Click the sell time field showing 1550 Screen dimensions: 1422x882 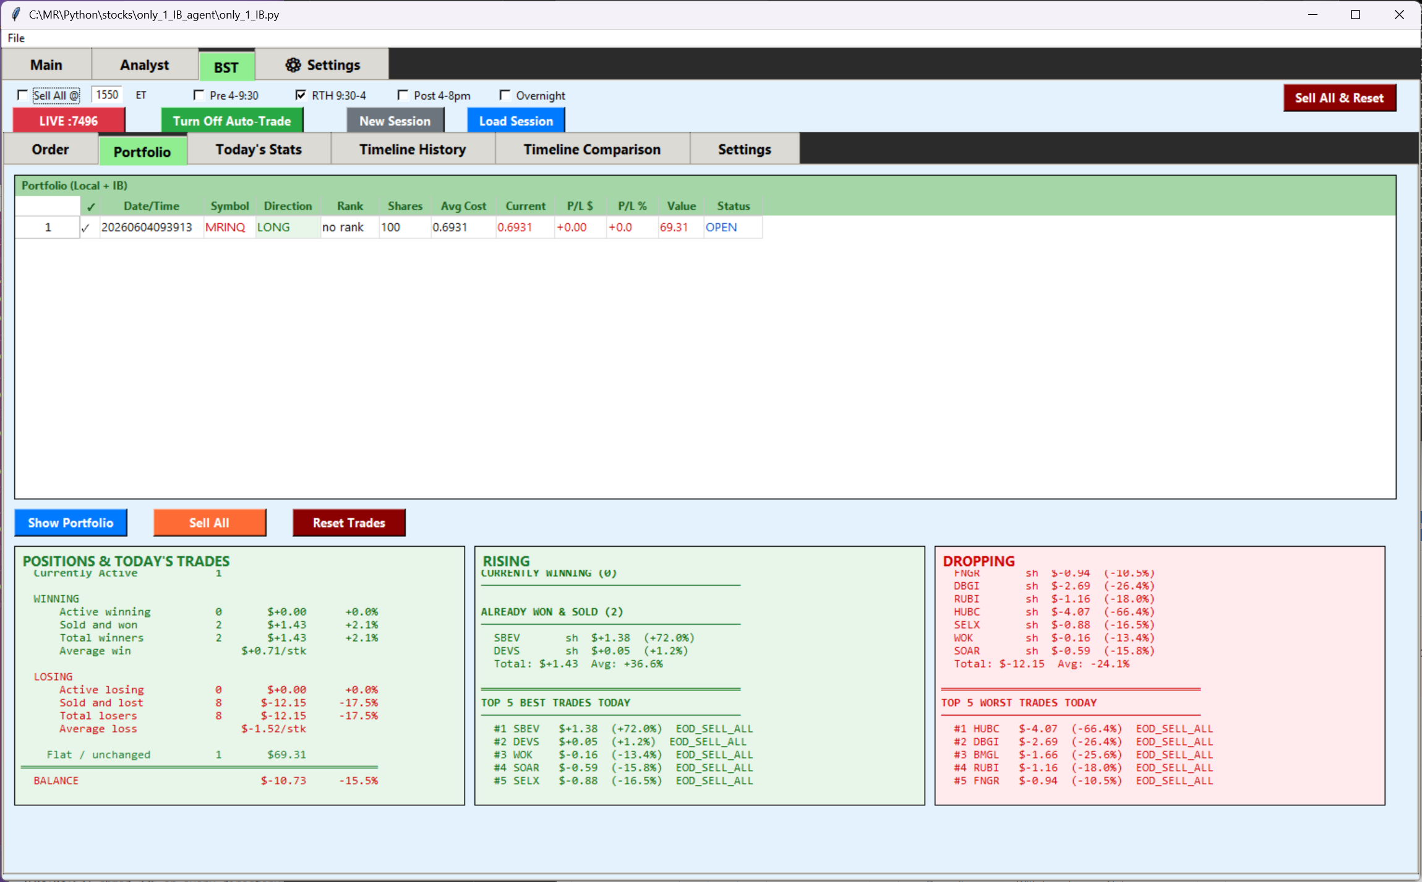107,95
